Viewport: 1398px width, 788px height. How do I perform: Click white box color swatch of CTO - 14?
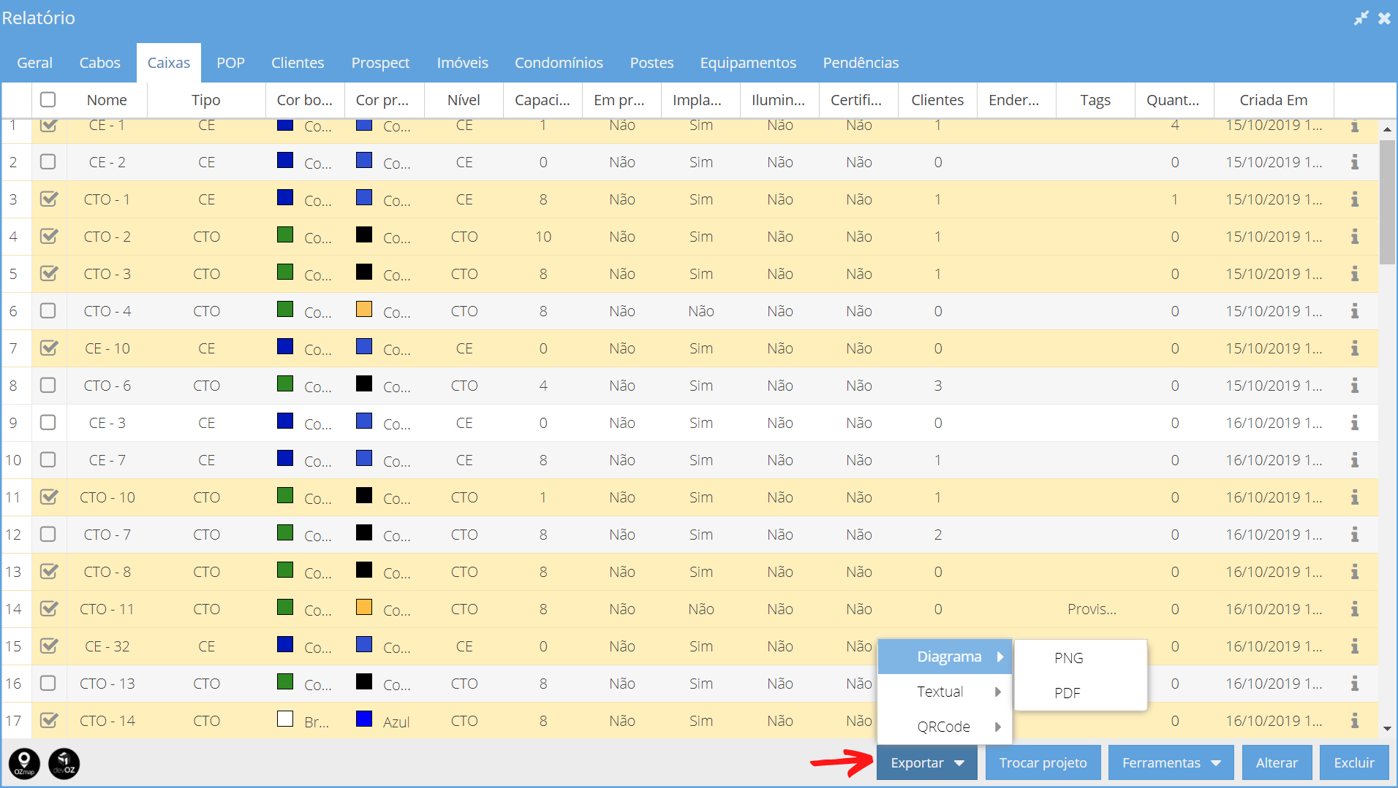coord(285,719)
